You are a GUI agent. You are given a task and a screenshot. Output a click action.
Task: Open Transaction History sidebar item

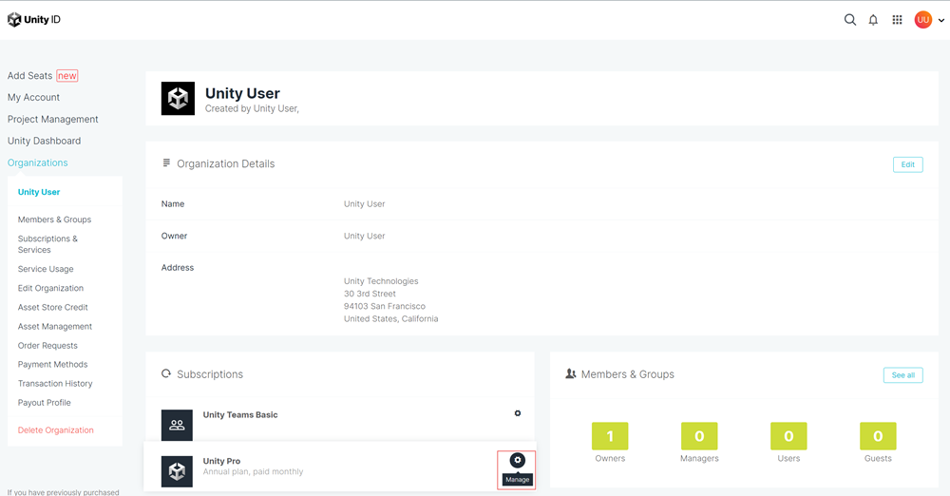[x=55, y=383]
